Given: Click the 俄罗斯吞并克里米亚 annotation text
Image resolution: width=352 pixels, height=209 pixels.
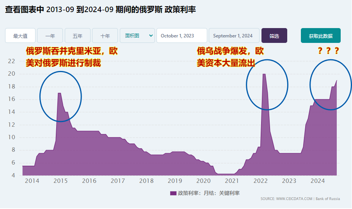Looking at the screenshot, I should [71, 51].
